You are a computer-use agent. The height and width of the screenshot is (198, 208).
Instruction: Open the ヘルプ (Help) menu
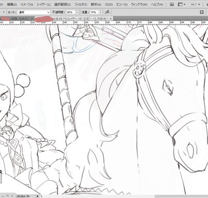coord(157,5)
